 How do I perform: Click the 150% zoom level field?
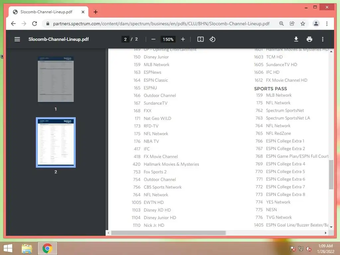point(168,39)
